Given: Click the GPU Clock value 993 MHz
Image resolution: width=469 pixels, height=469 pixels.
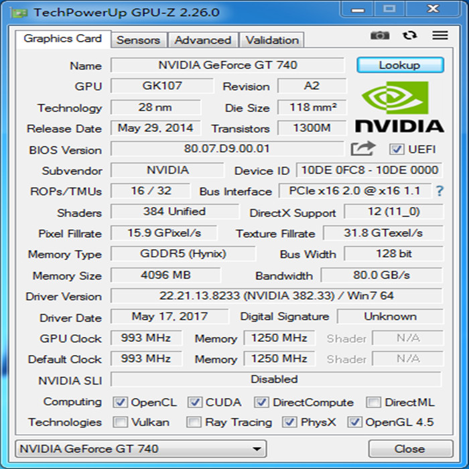Looking at the screenshot, I should (146, 338).
